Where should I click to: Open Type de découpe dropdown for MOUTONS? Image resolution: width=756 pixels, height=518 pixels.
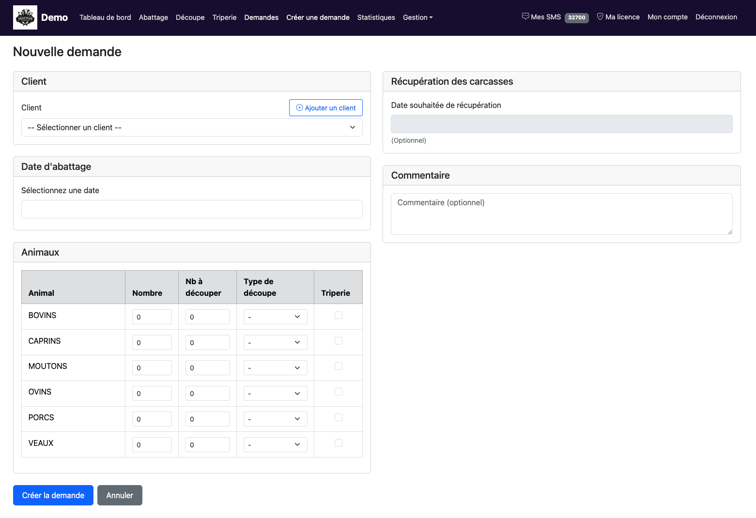click(x=276, y=368)
